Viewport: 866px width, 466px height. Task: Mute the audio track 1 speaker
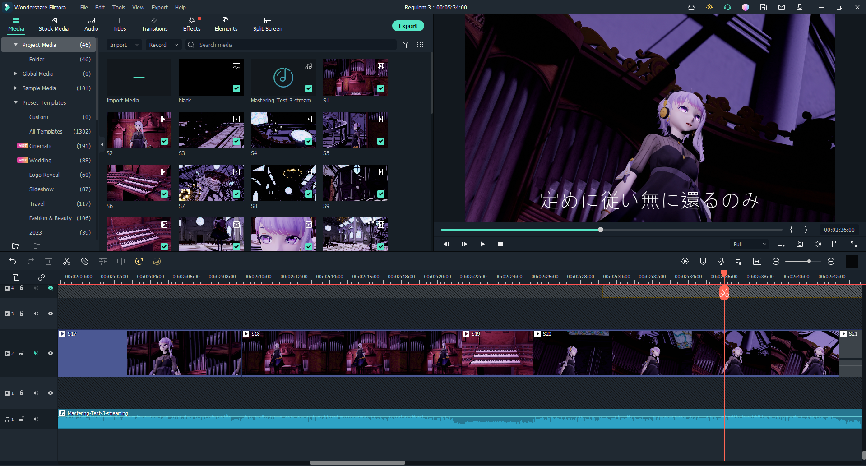point(36,419)
